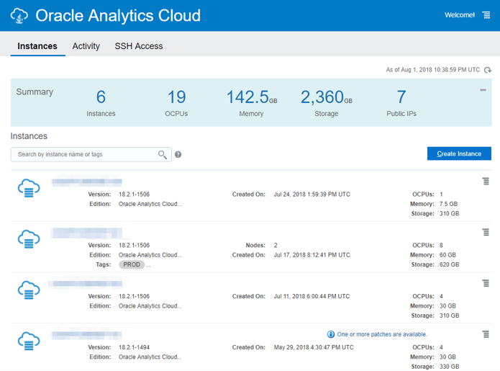This screenshot has height=371, width=500.
Task: Click cloud icon of the 8 OCPUs instance
Action: 29,239
